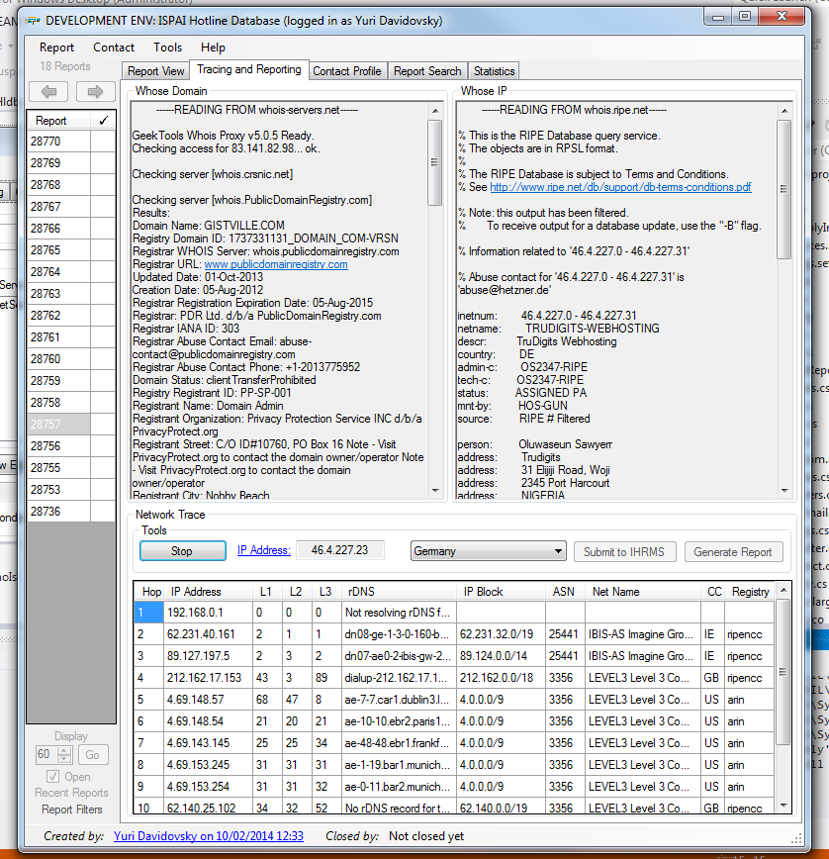Click the Report column header in the report list
The height and width of the screenshot is (859, 829).
(58, 121)
